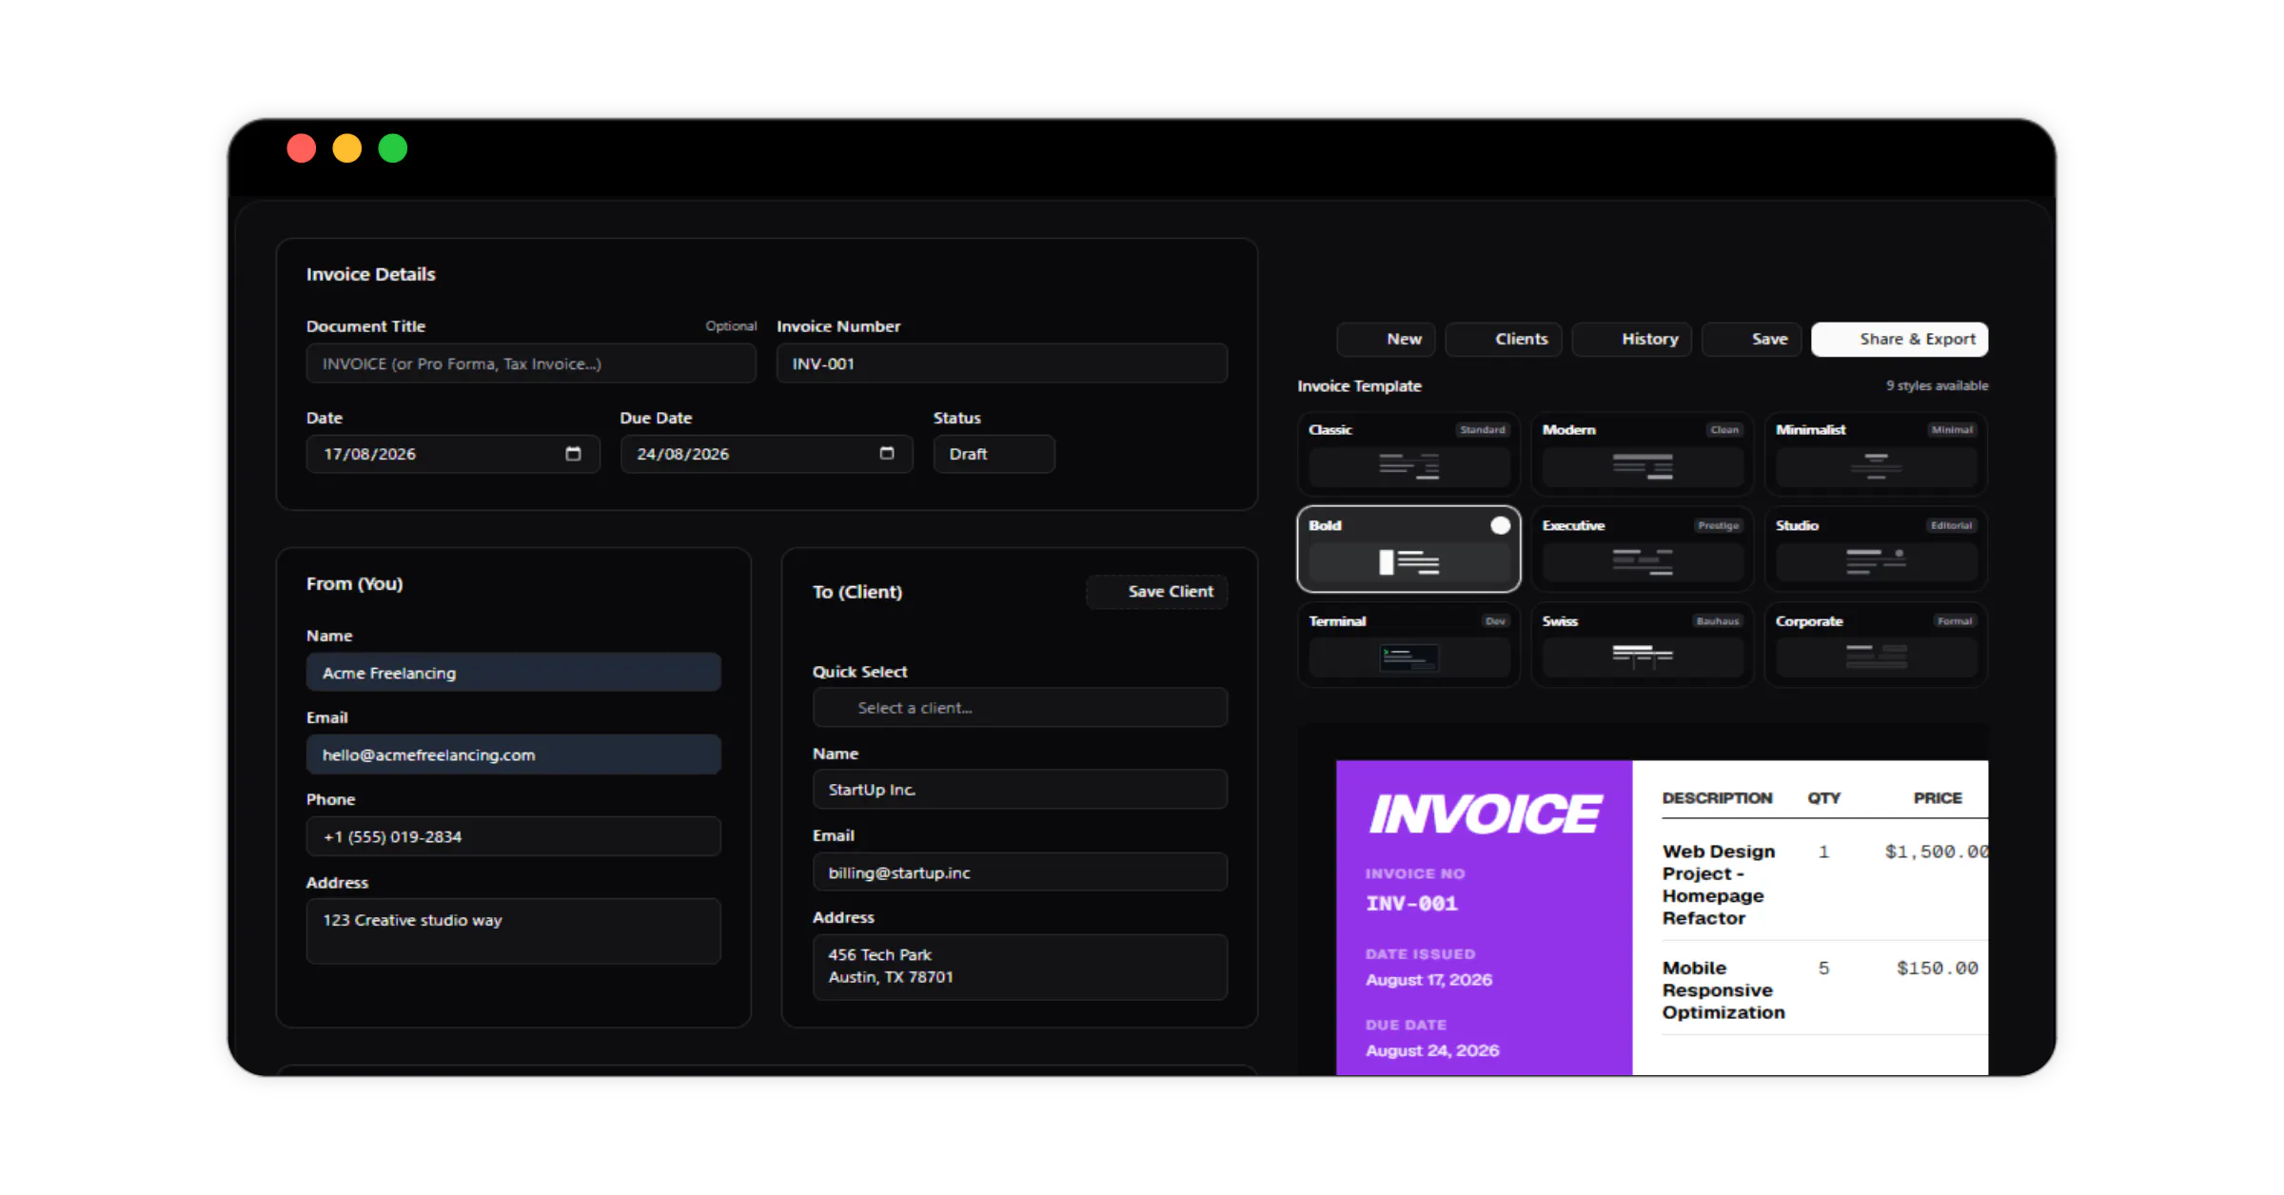Screen dimensions: 2284x1195
Task: Click the Save Client button
Action: pyautogui.click(x=1156, y=592)
